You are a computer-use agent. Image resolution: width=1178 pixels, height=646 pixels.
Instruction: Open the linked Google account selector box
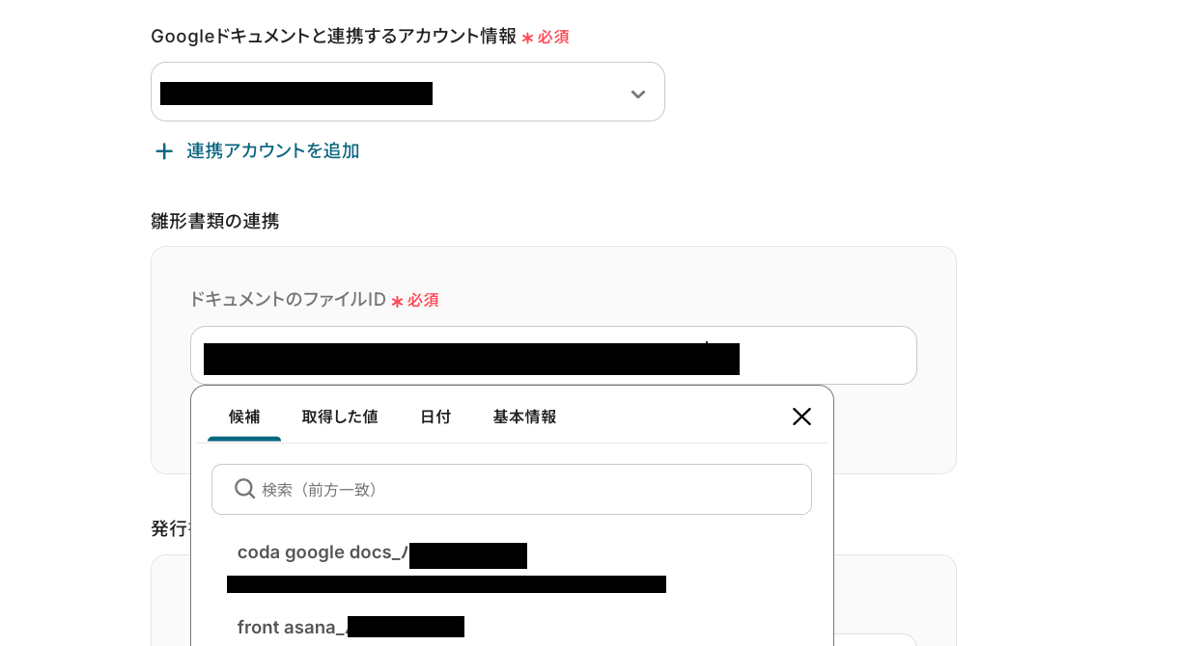(x=386, y=93)
